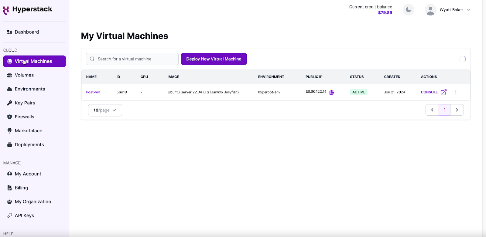Open the 10/page rows dropdown
Screen dimensions: 486x237
pos(105,110)
